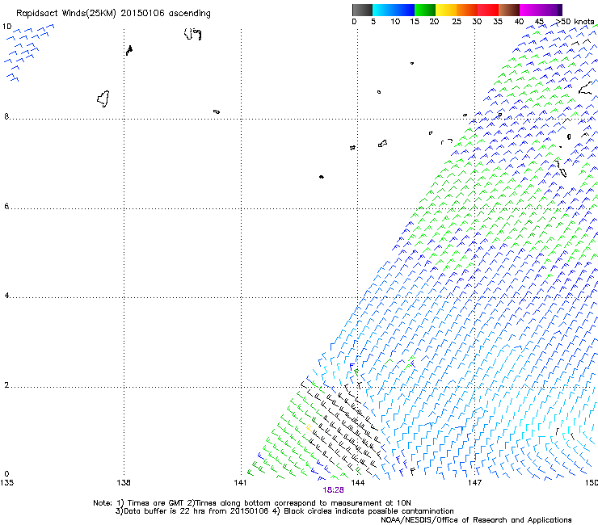
Task: Click the '>50 knots' legend label
Action: (575, 22)
